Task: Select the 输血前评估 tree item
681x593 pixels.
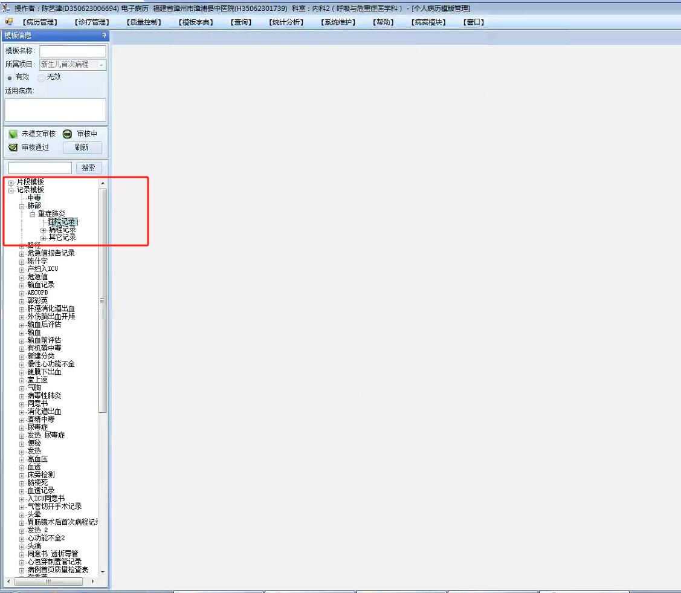Action: pyautogui.click(x=44, y=340)
